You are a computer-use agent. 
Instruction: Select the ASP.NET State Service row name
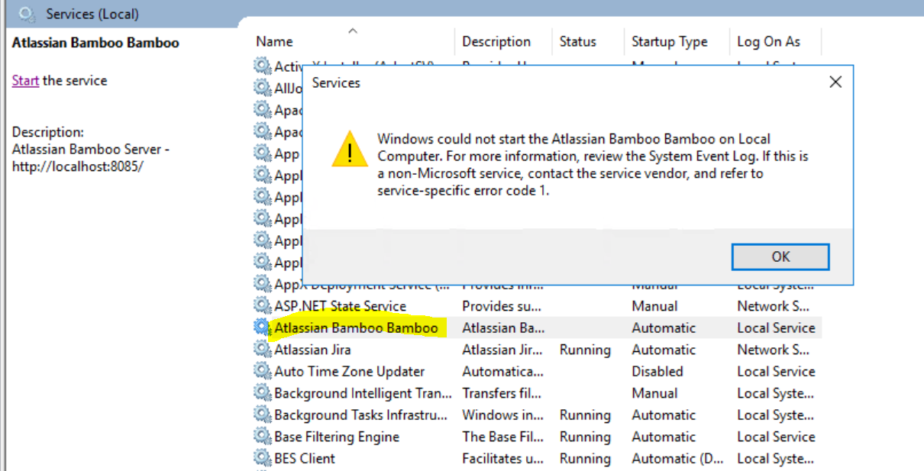[x=341, y=306]
